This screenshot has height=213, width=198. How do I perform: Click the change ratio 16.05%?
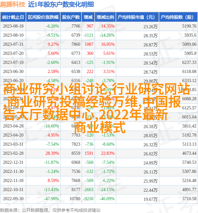[x=108, y=44]
